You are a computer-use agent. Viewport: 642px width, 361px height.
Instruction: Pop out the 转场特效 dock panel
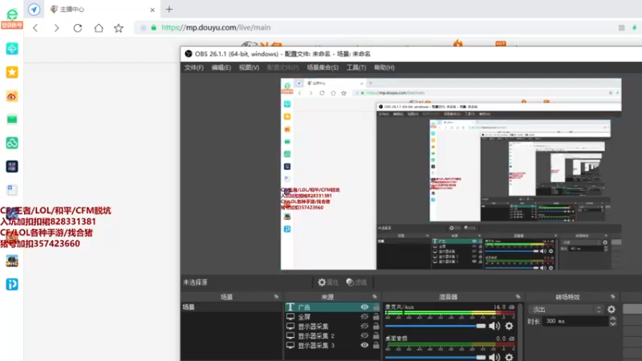tap(612, 297)
